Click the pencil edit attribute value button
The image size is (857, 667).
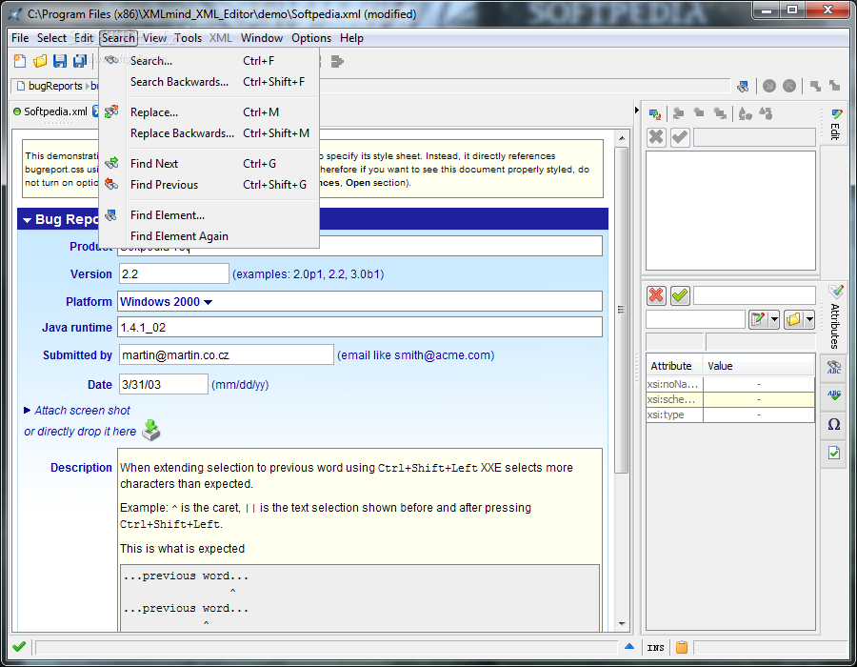pos(758,319)
